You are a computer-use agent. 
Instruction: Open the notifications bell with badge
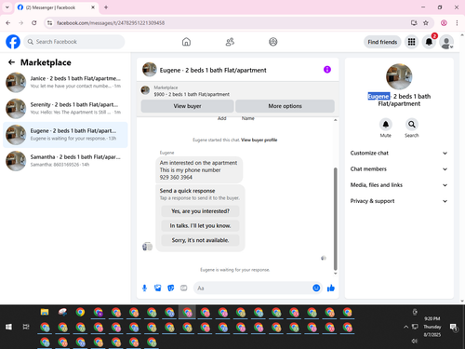pyautogui.click(x=429, y=42)
